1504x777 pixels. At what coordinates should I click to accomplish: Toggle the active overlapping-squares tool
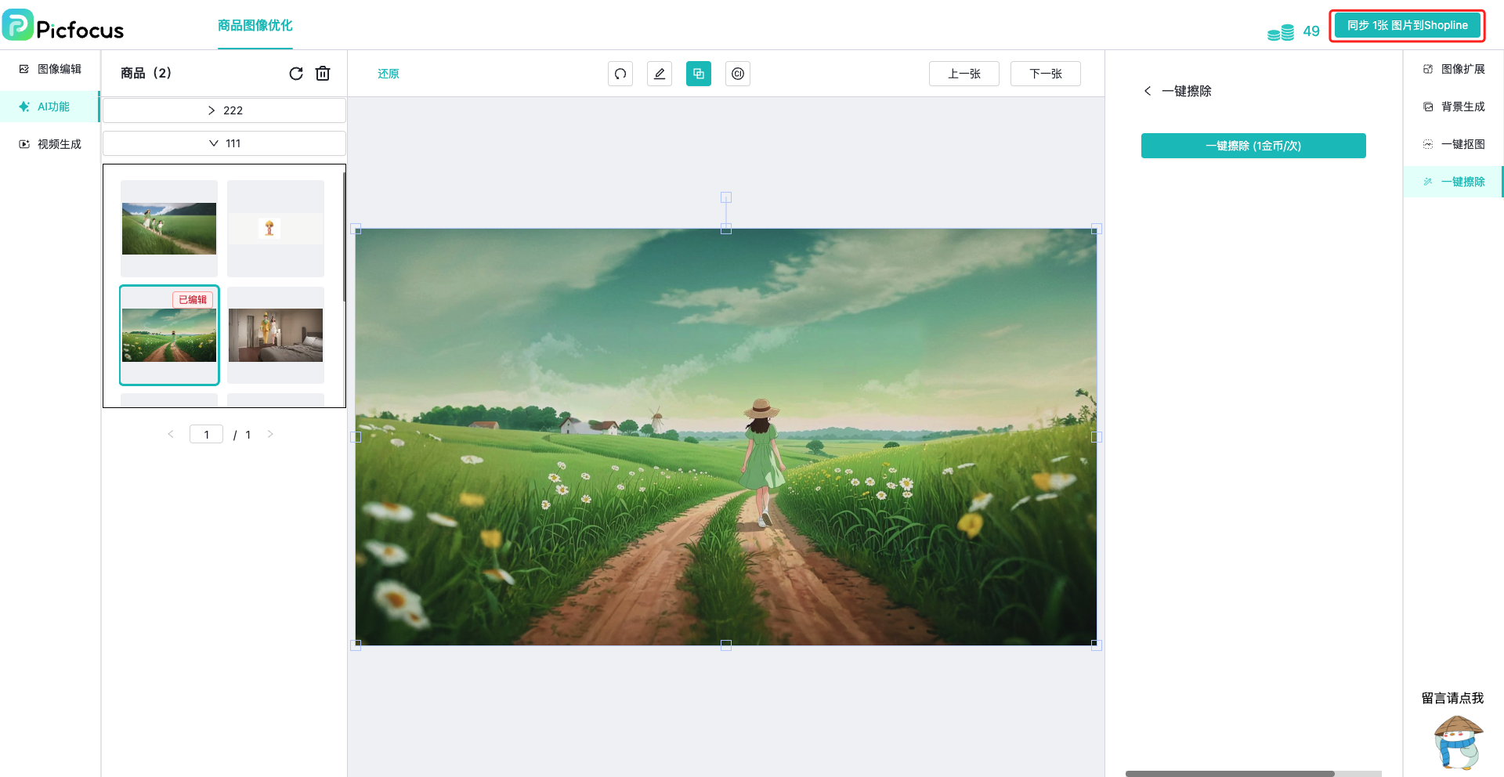699,74
